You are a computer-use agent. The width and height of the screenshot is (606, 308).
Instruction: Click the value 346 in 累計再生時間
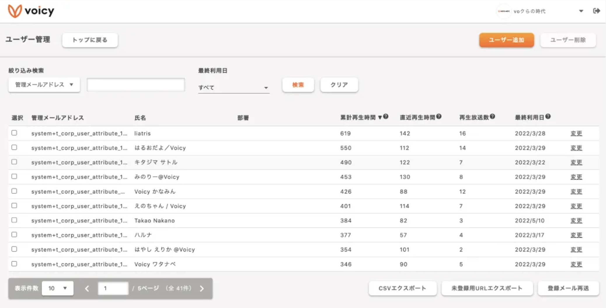coord(346,264)
